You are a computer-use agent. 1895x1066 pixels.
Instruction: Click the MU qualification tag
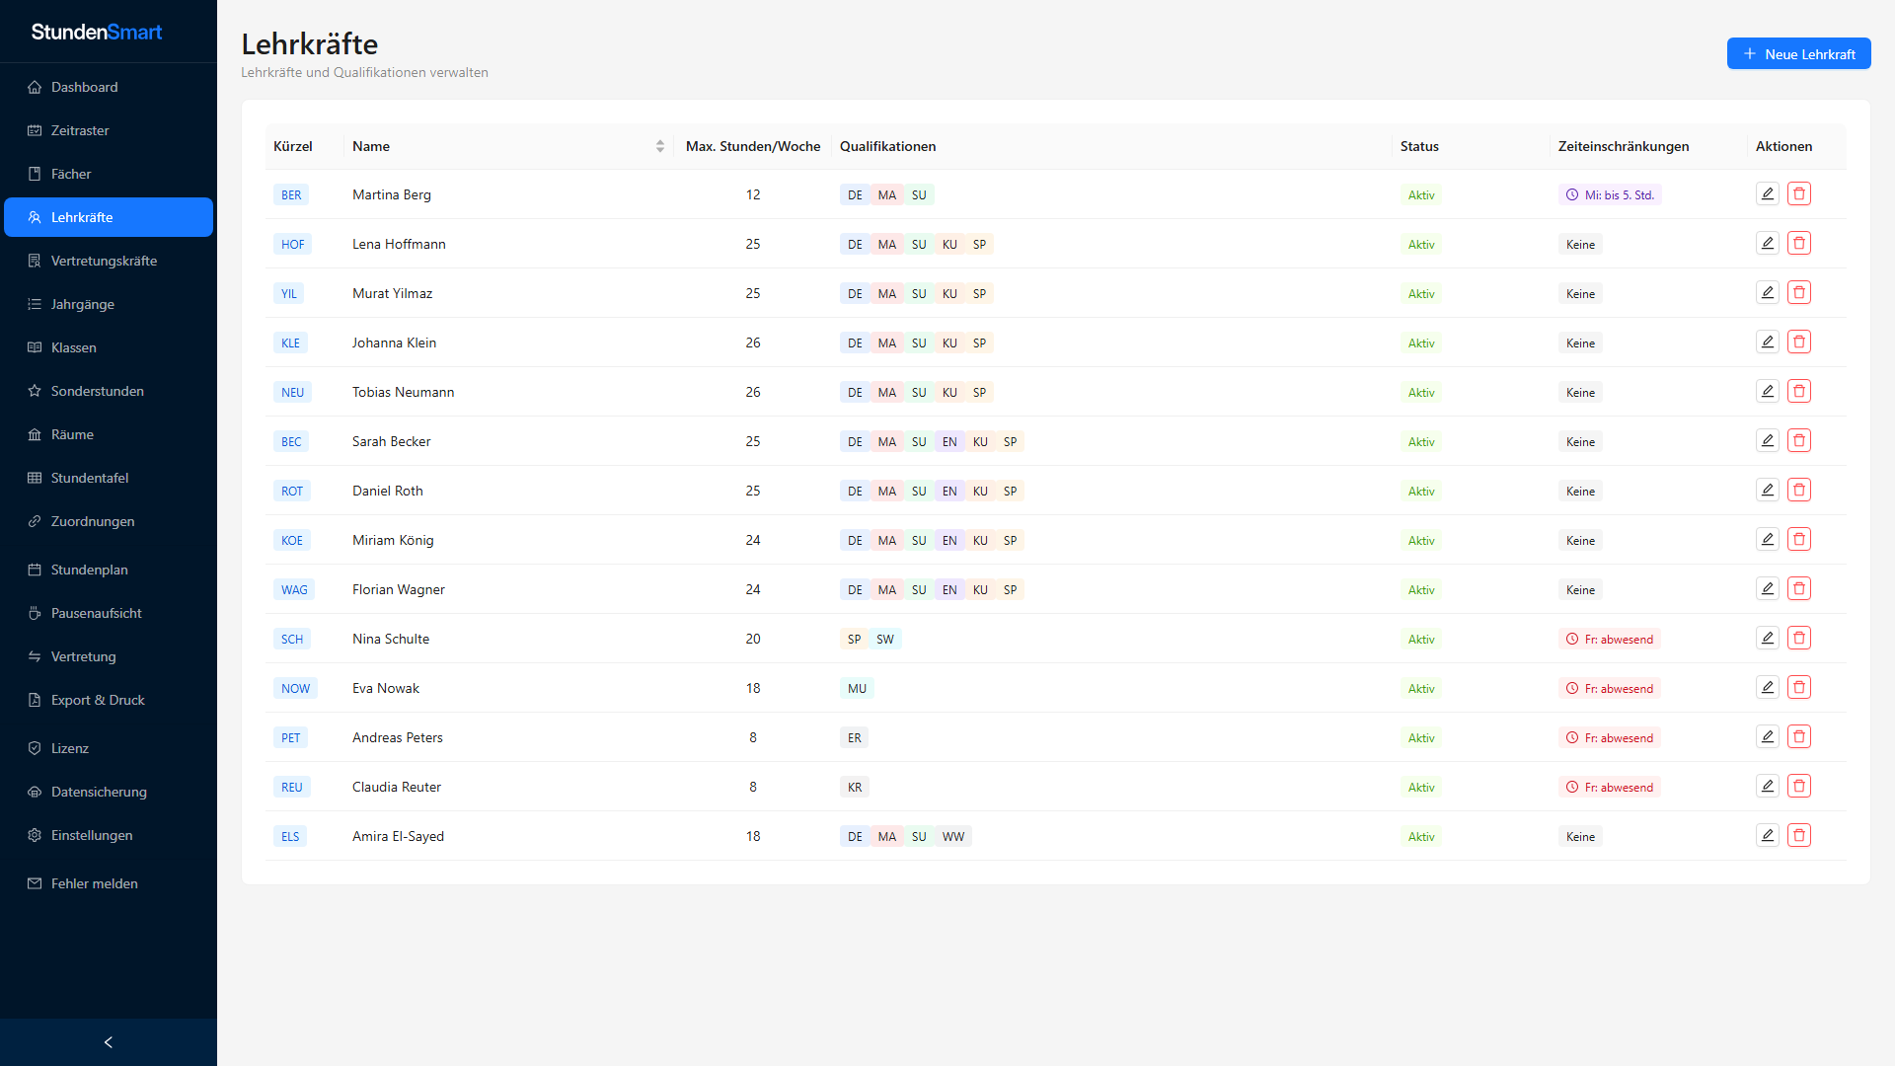click(857, 689)
